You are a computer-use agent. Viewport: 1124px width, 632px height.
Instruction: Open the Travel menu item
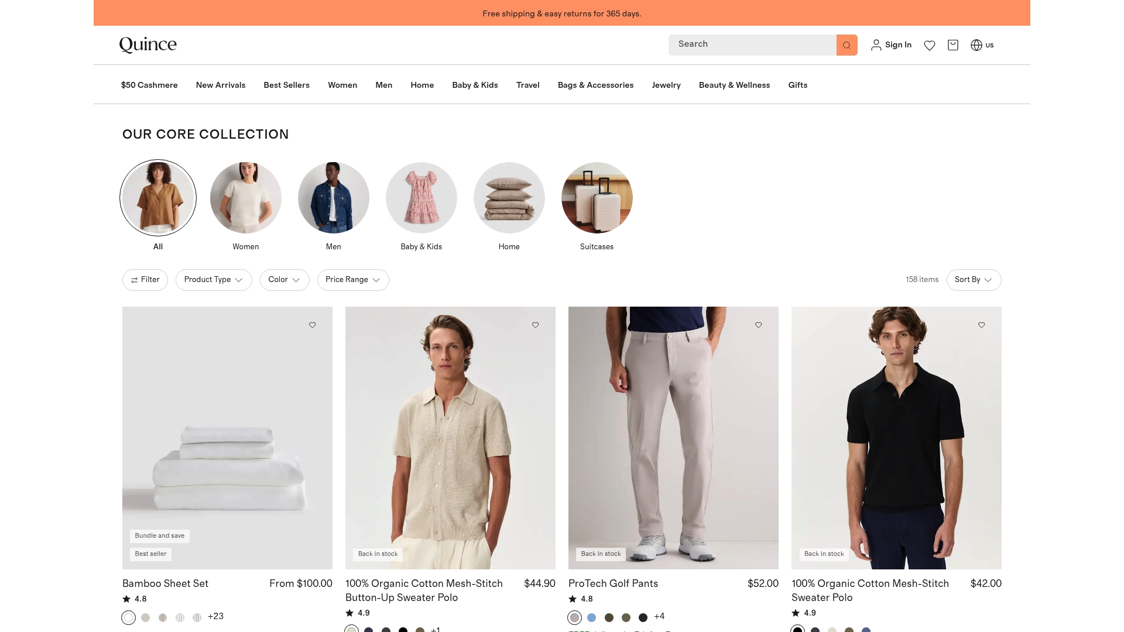click(528, 85)
